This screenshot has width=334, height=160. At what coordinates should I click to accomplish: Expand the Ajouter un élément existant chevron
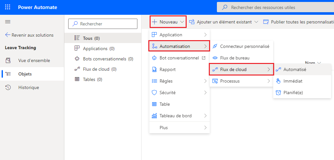tap(256, 22)
